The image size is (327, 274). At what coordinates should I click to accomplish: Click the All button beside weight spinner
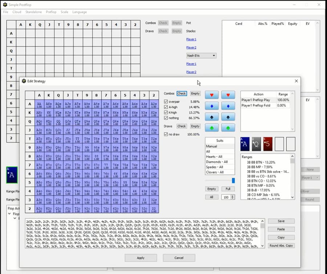(x=212, y=197)
